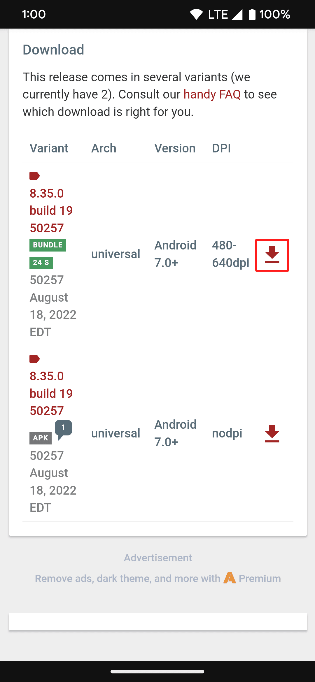
Task: Open the handy FAQ link
Action: (x=212, y=94)
